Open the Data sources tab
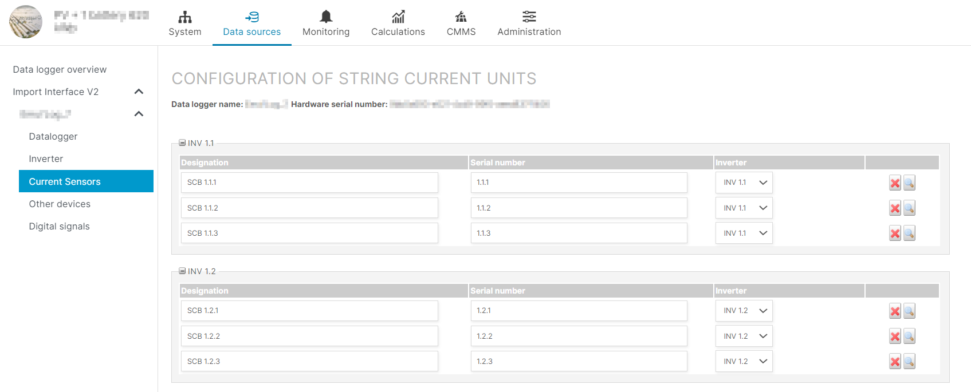 (x=251, y=23)
